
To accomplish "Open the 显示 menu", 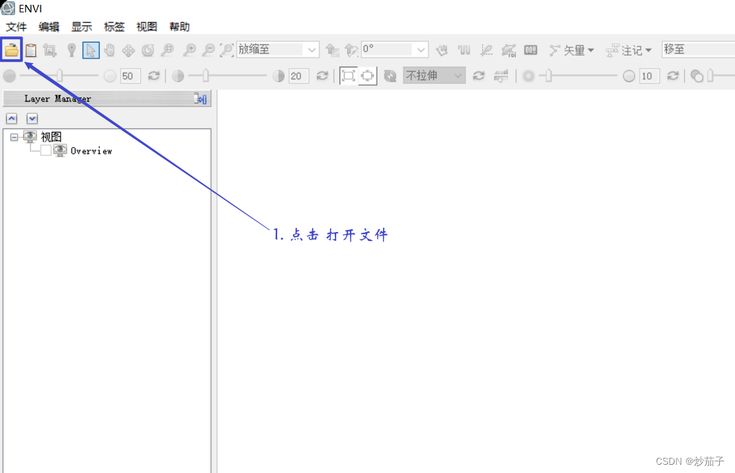I will pos(82,27).
